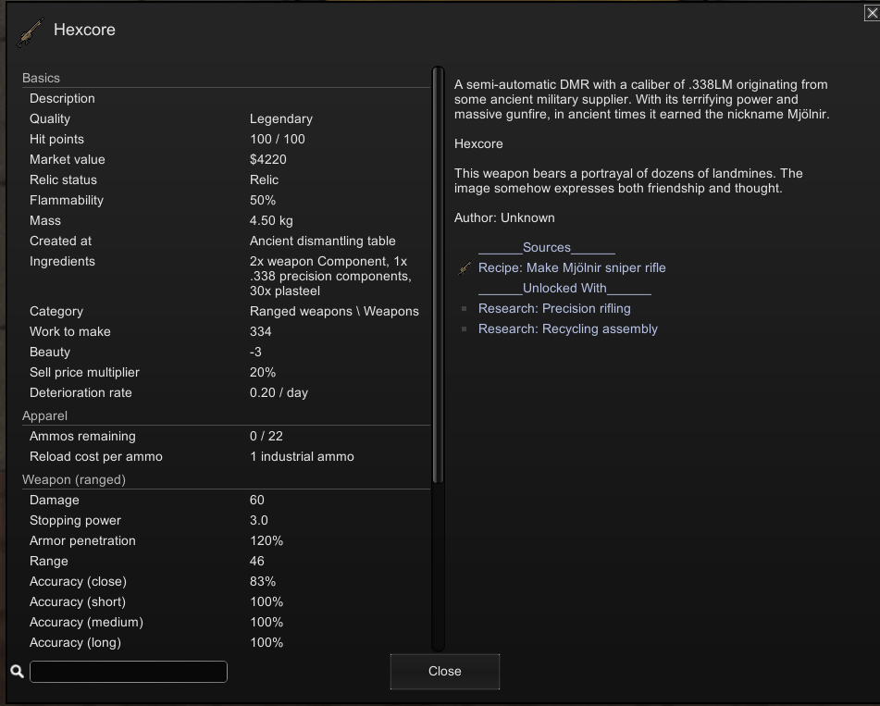Screen dimensions: 880x706
Task: Select the Relic status row
Action: point(226,180)
